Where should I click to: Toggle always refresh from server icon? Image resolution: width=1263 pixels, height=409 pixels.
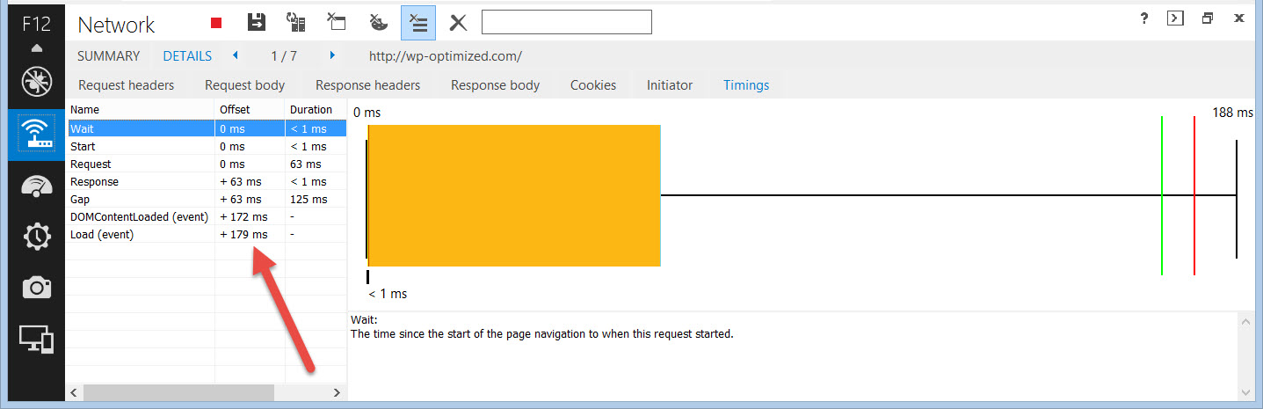coord(296,23)
